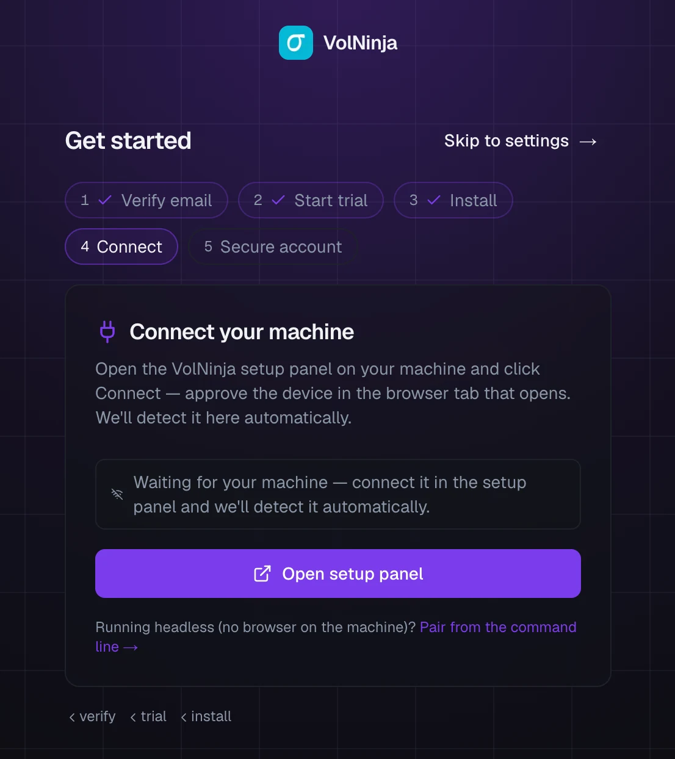This screenshot has width=675, height=759.
Task: Select step 2 Start trial
Action: click(x=311, y=200)
